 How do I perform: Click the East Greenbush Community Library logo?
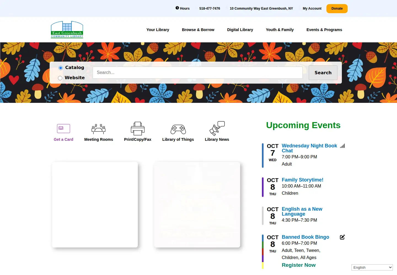(67, 29)
